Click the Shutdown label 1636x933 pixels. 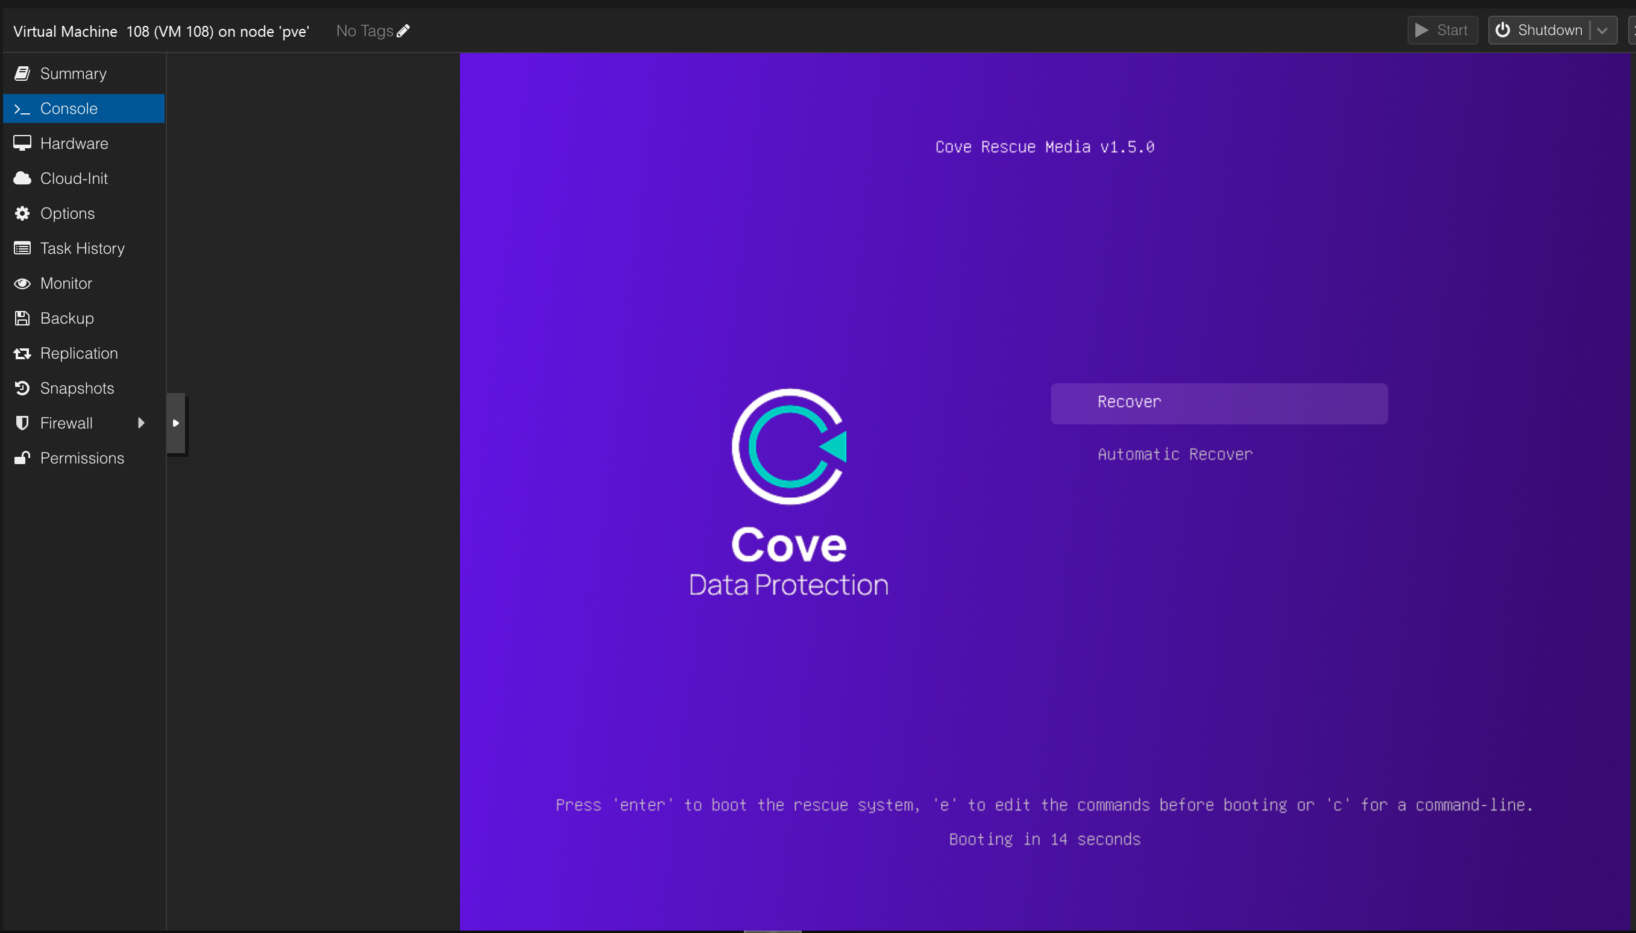(x=1550, y=30)
